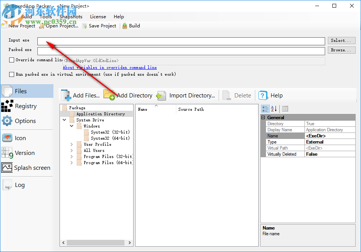Open the Files section icon
The image size is (361, 252).
click(x=7, y=91)
